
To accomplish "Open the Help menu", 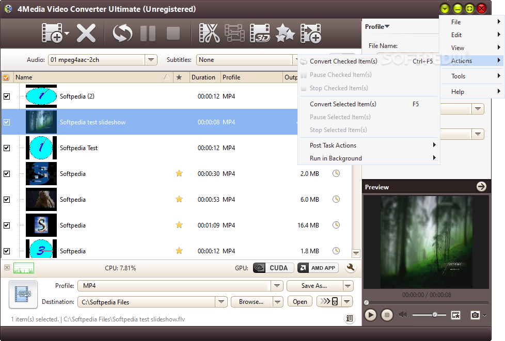I will [x=471, y=92].
